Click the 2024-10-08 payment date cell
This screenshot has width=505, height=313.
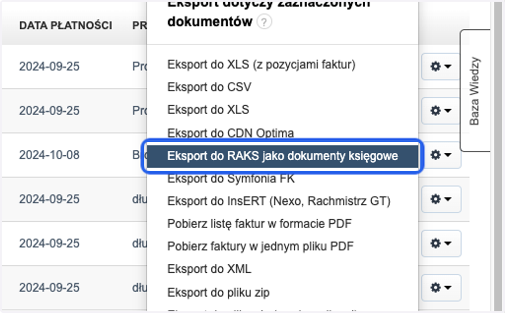coord(49,155)
